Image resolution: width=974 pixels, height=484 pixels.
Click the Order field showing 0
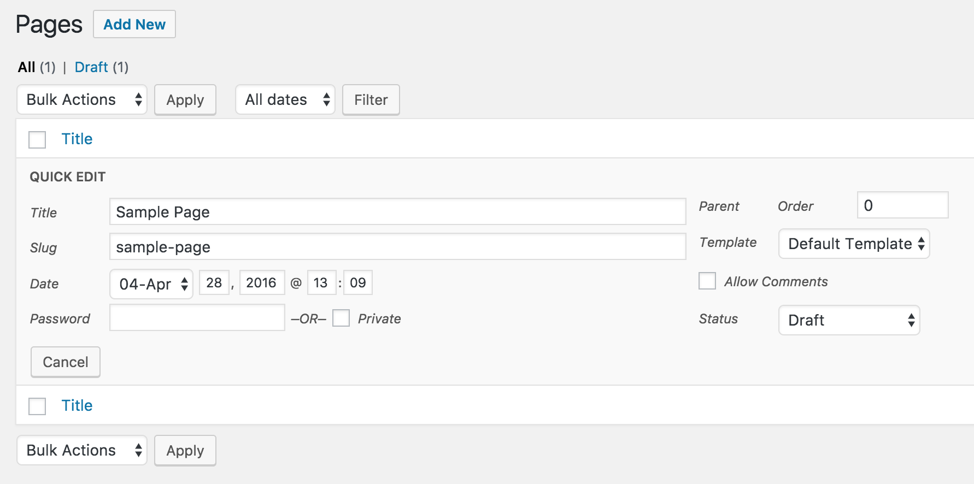(x=903, y=205)
